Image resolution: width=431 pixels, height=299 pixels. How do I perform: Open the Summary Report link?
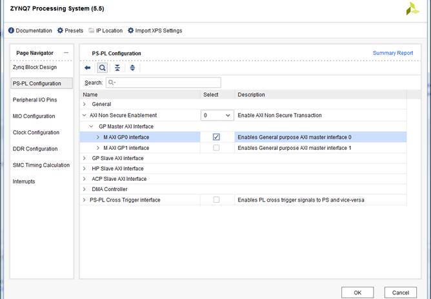click(392, 53)
